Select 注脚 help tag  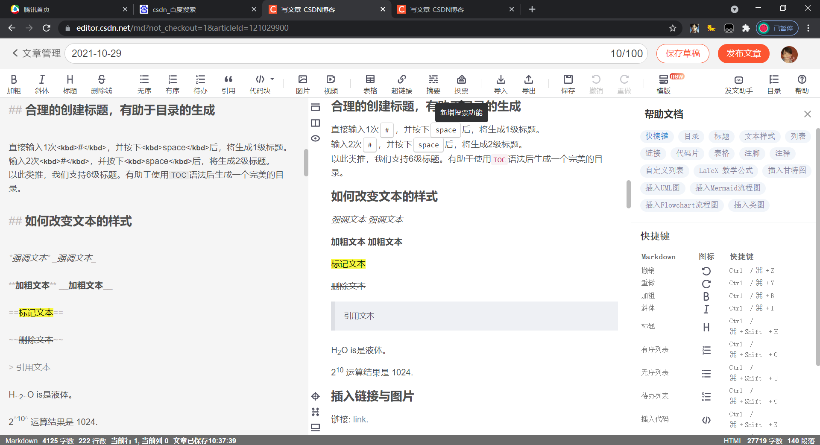752,153
